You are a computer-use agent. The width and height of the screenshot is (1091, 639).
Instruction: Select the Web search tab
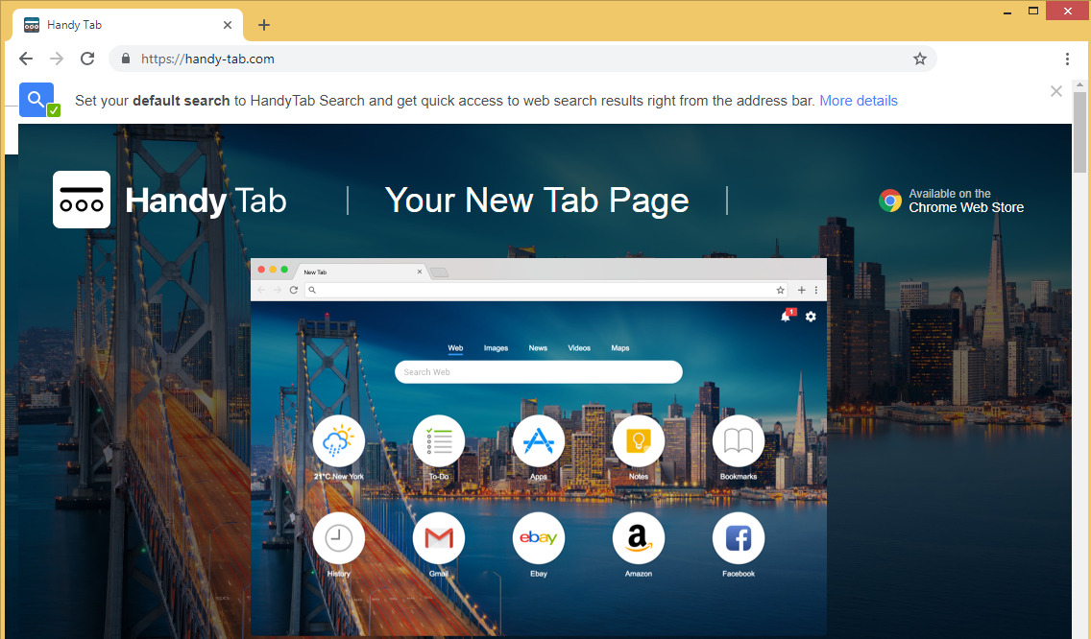(455, 348)
